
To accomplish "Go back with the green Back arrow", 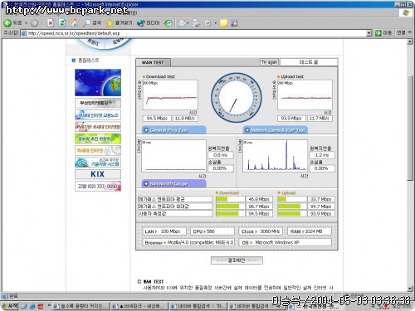I will coord(13,23).
